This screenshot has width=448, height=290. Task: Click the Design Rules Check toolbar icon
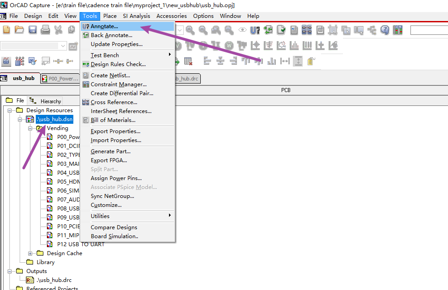(281, 29)
